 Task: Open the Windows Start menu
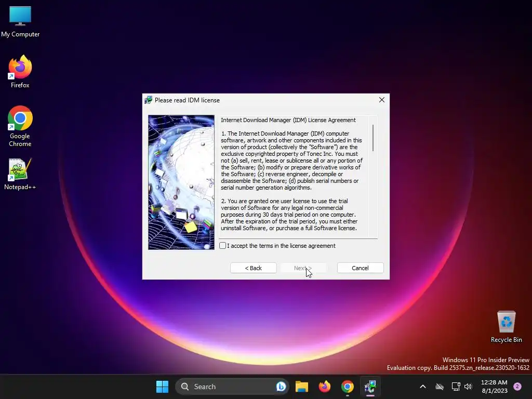click(162, 387)
